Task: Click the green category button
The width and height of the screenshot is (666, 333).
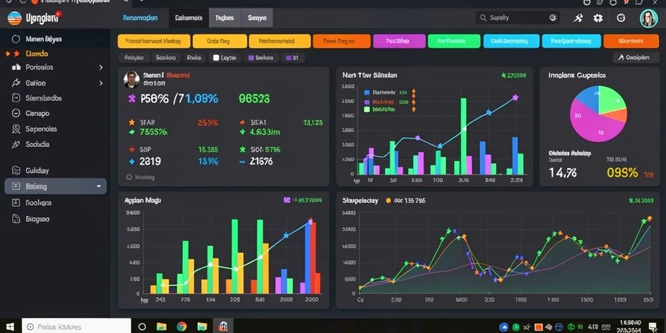Action: click(454, 41)
